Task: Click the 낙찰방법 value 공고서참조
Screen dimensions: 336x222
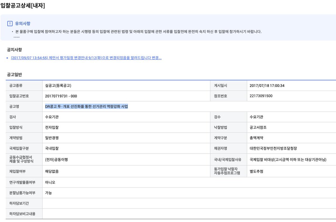Action: pos(258,127)
